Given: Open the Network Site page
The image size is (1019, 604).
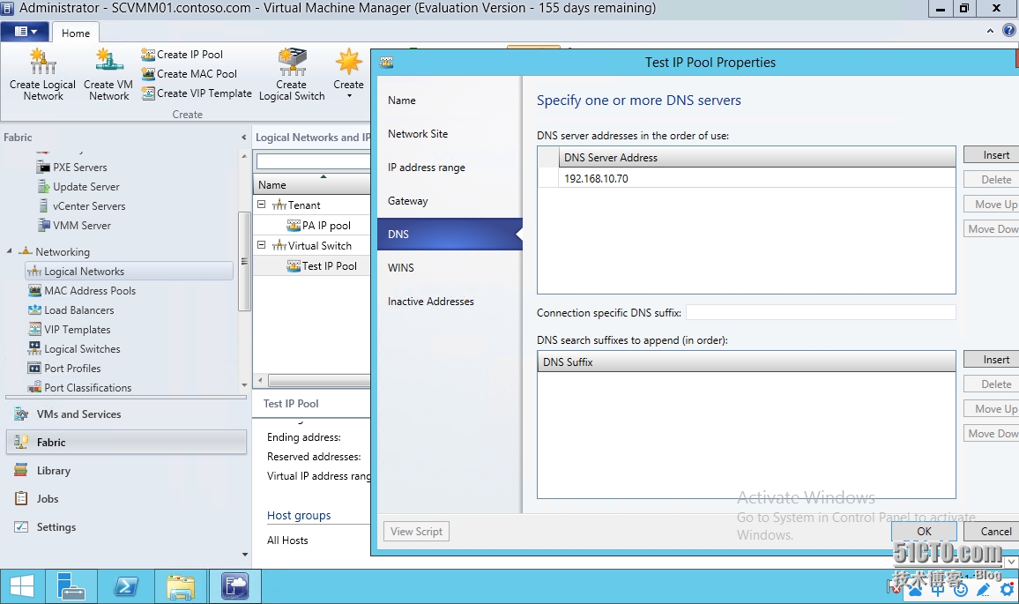Looking at the screenshot, I should pyautogui.click(x=450, y=134).
